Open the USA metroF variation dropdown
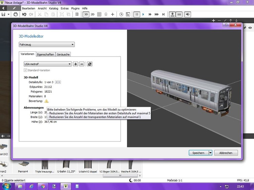The width and height of the screenshot is (254, 190). 48,64
